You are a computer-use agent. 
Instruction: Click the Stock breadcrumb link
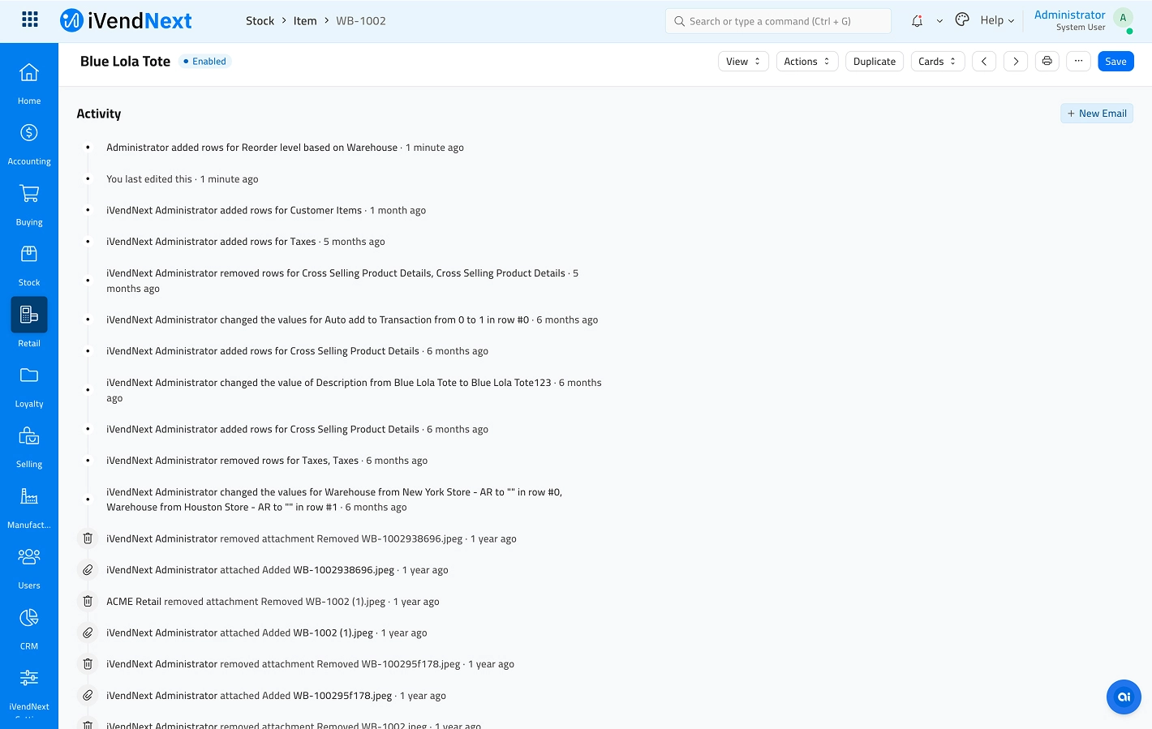point(260,21)
